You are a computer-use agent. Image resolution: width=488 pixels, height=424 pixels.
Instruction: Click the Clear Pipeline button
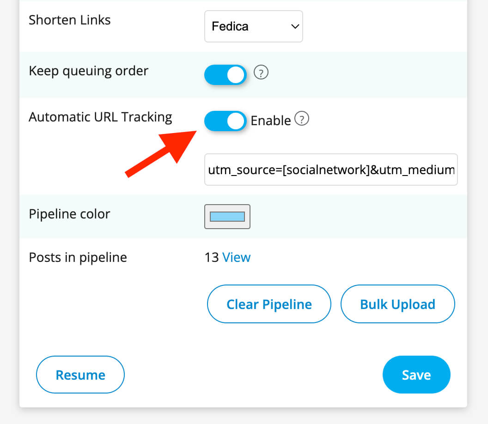pyautogui.click(x=268, y=304)
